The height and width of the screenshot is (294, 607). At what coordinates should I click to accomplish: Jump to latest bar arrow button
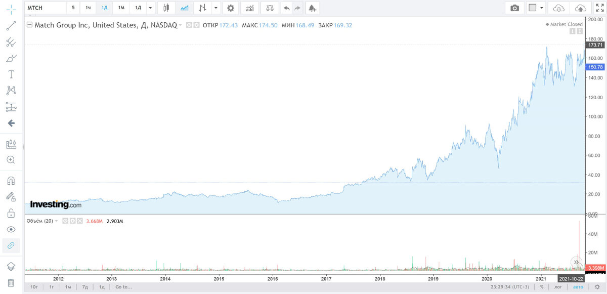pos(576,262)
